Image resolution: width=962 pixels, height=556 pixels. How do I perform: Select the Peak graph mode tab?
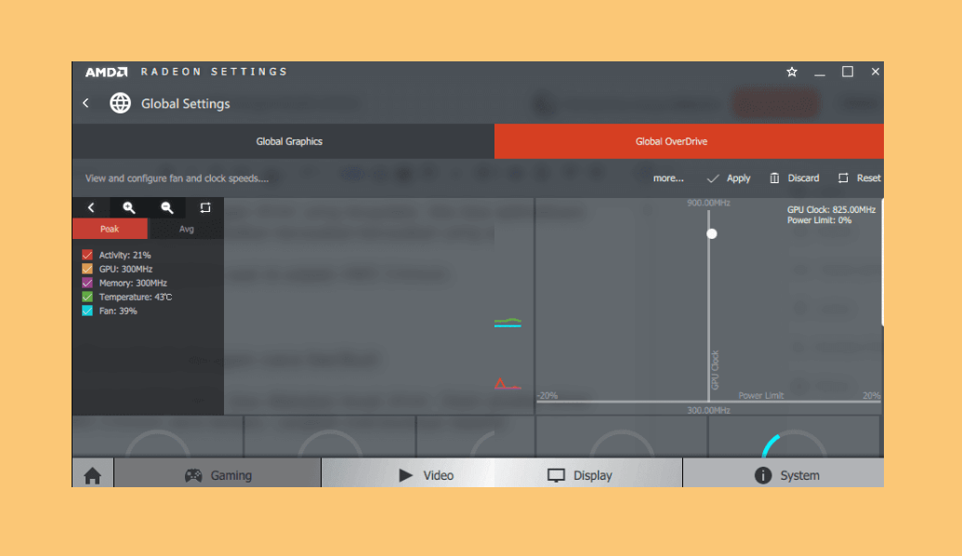[110, 229]
